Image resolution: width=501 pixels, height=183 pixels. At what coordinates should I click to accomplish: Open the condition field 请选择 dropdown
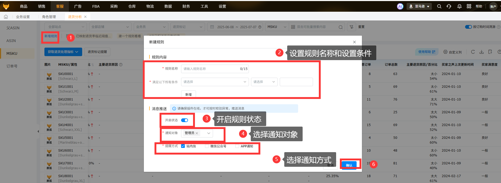tap(215, 82)
